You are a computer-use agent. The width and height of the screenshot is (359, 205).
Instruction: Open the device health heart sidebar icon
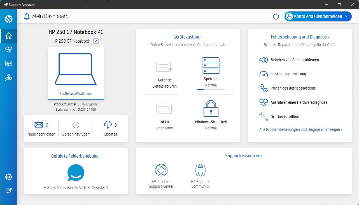point(9,50)
